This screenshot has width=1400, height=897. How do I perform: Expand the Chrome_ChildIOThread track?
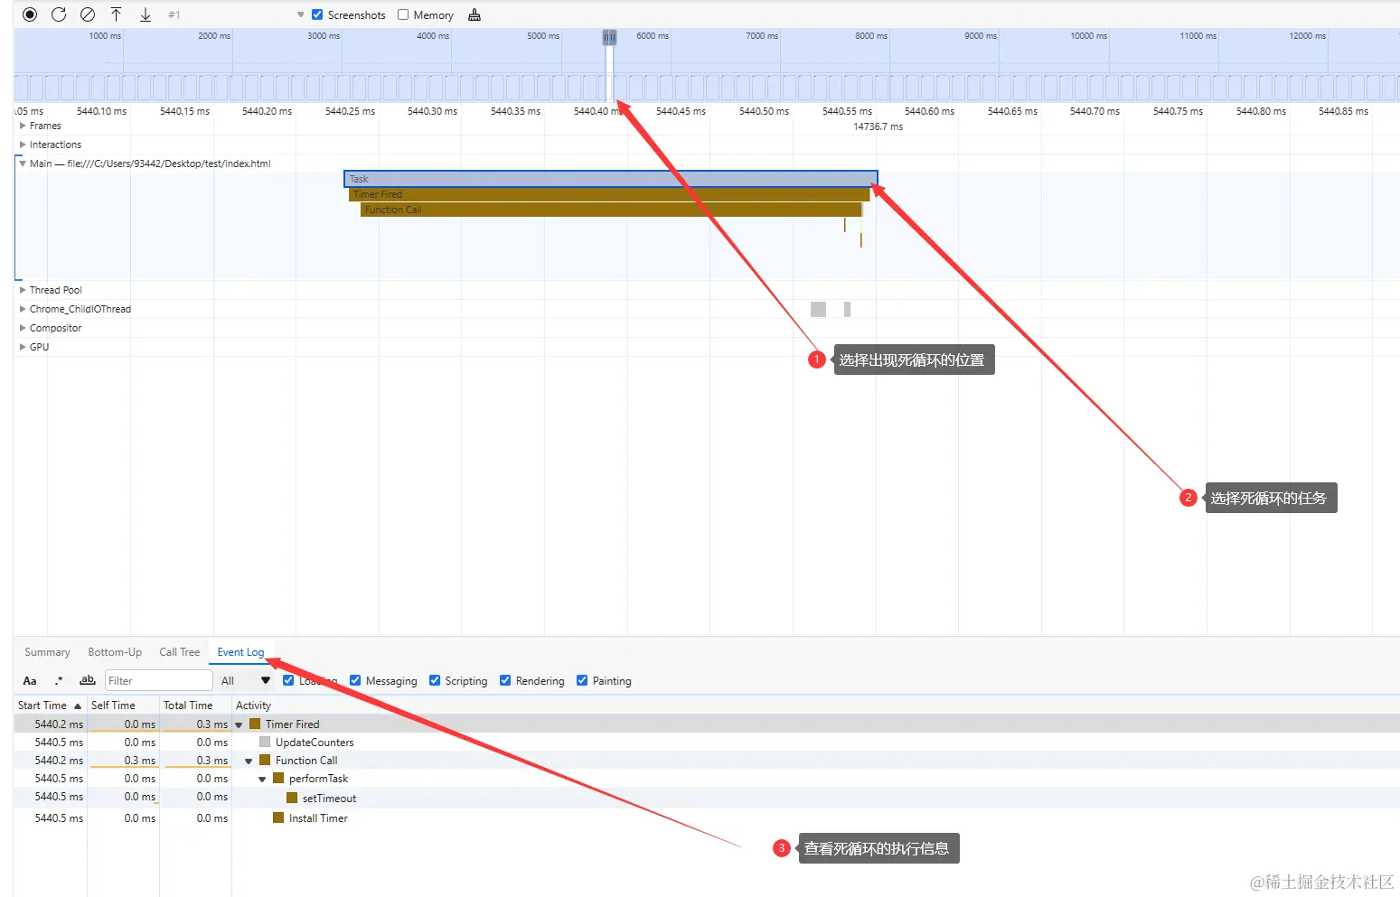pyautogui.click(x=23, y=309)
